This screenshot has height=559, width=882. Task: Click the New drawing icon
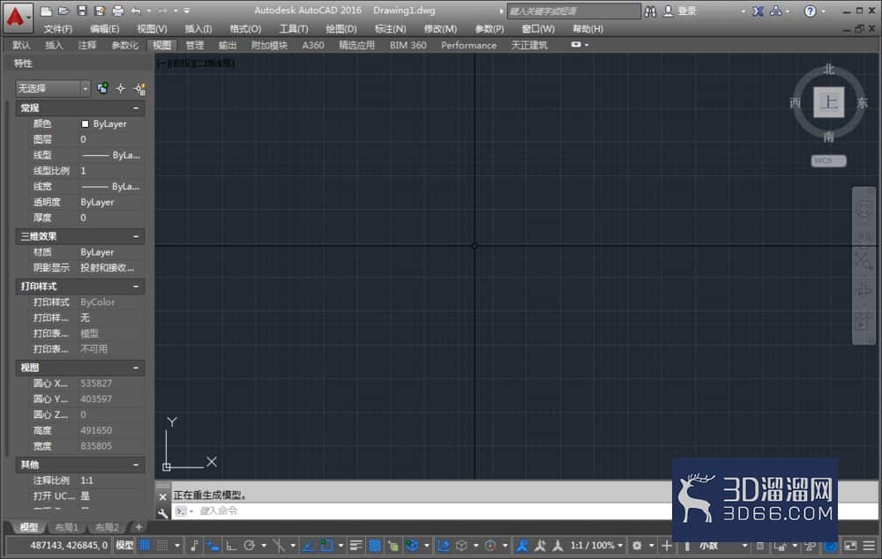click(x=47, y=11)
